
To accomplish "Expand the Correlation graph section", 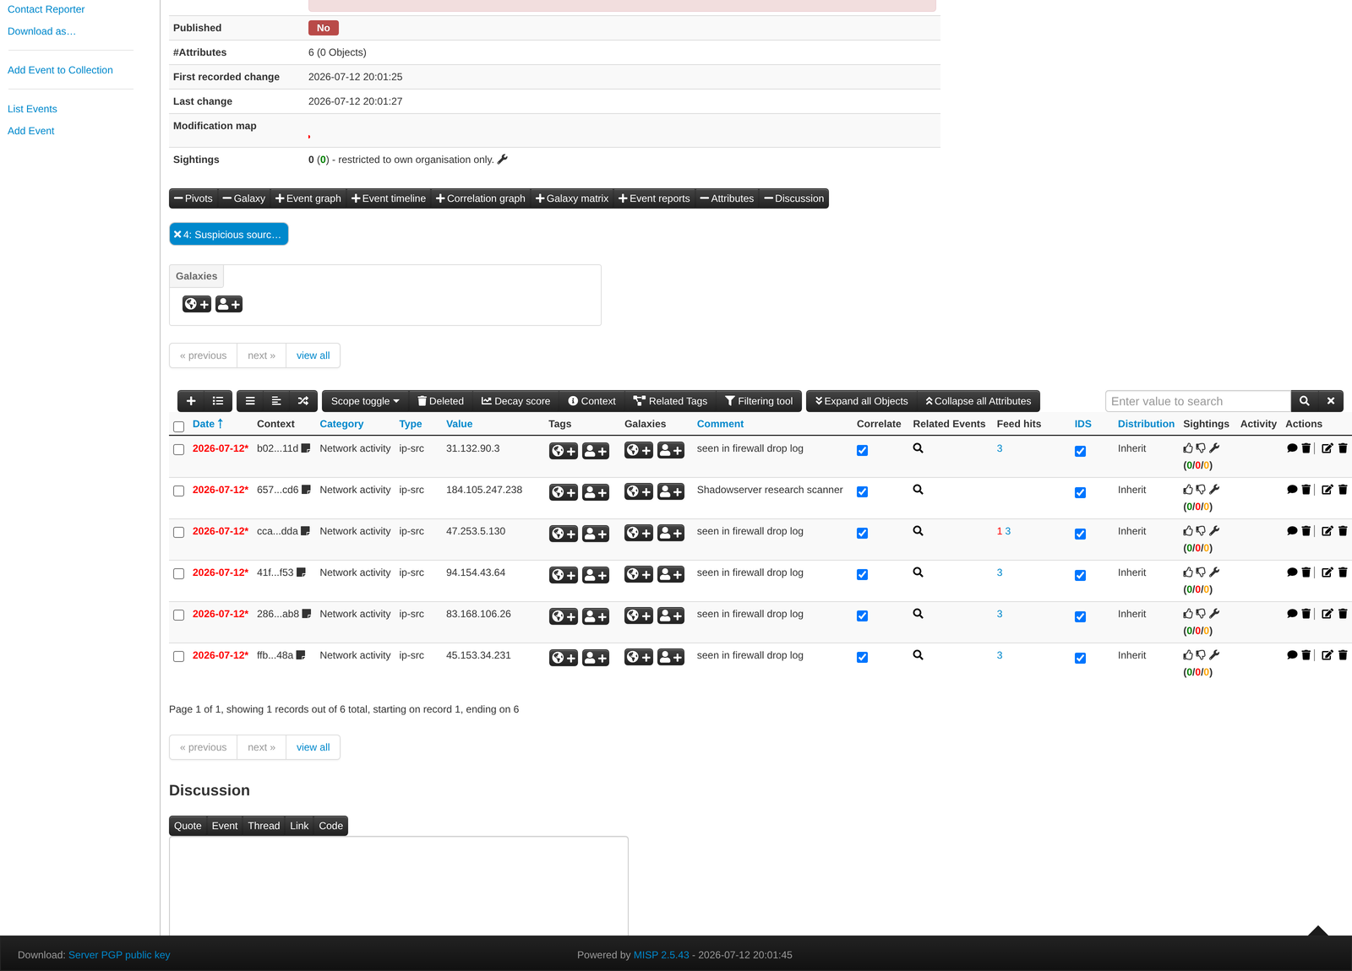I will pyautogui.click(x=481, y=198).
